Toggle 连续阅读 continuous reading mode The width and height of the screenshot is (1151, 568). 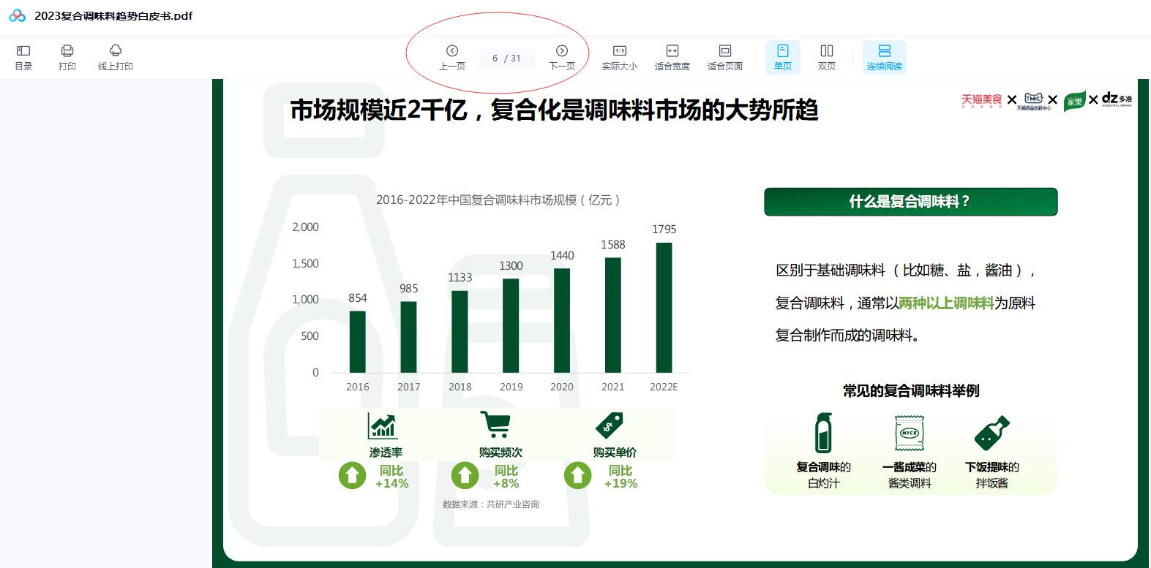coord(884,57)
